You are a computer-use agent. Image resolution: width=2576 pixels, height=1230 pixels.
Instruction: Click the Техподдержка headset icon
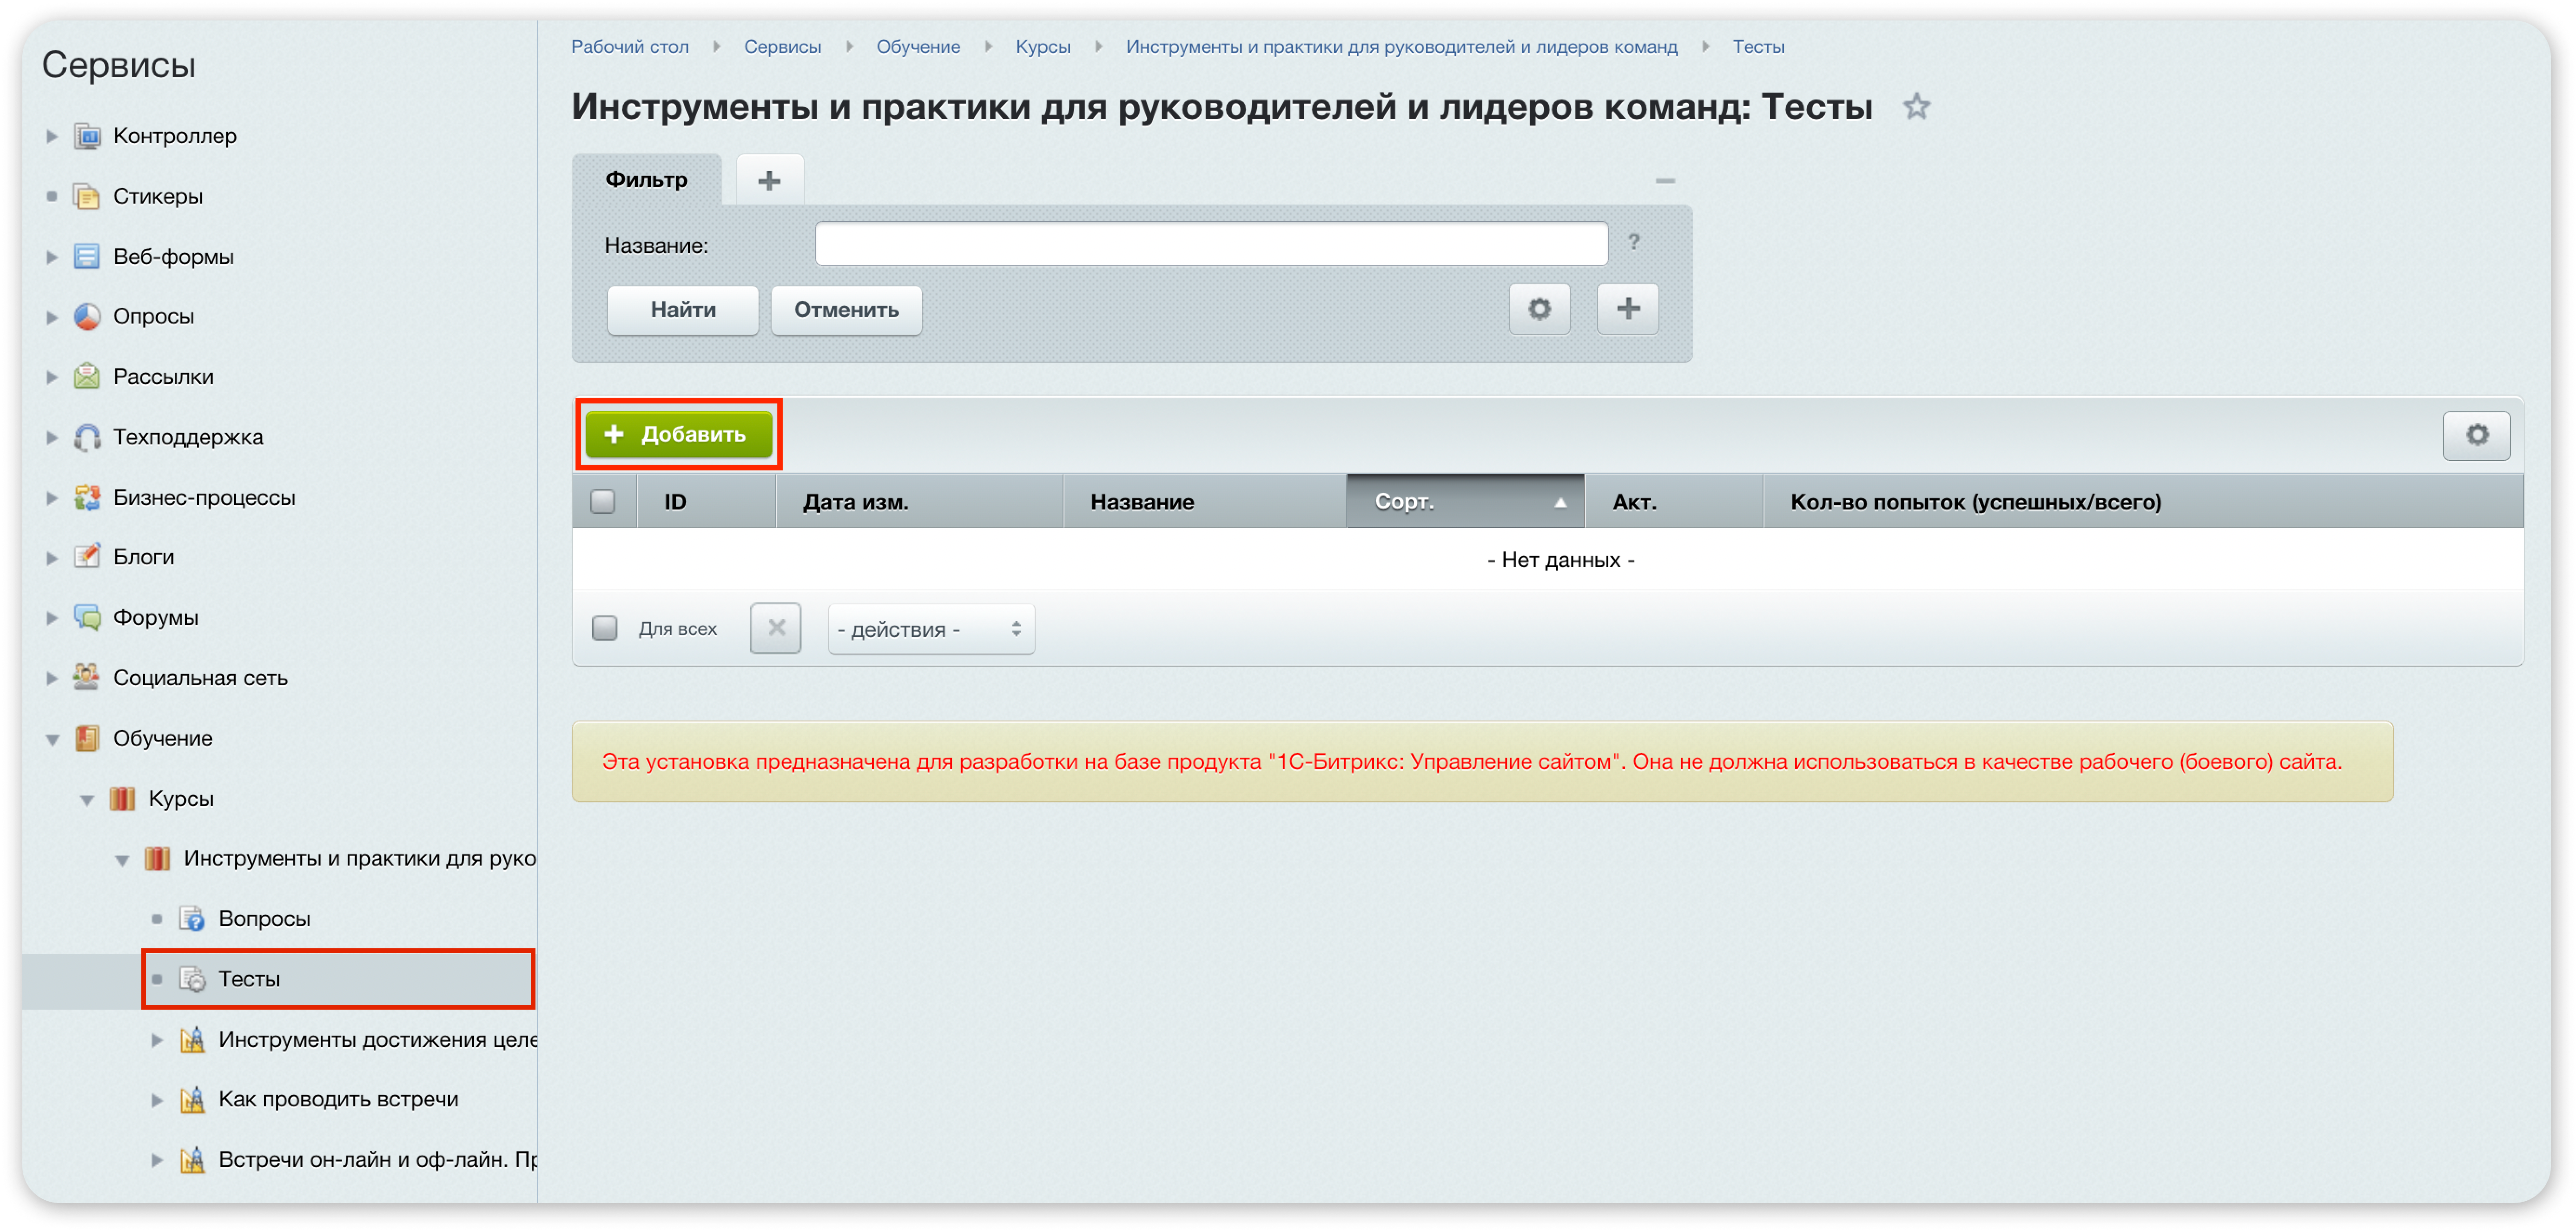pos(87,437)
